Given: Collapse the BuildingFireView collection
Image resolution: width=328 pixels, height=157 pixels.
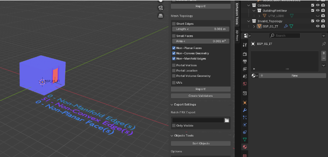Looking at the screenshot, I should pyautogui.click(x=254, y=10).
